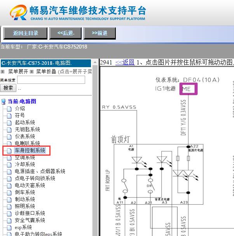Click the page icon beside 照明系统
The width and height of the screenshot is (234, 236).
coord(9,206)
